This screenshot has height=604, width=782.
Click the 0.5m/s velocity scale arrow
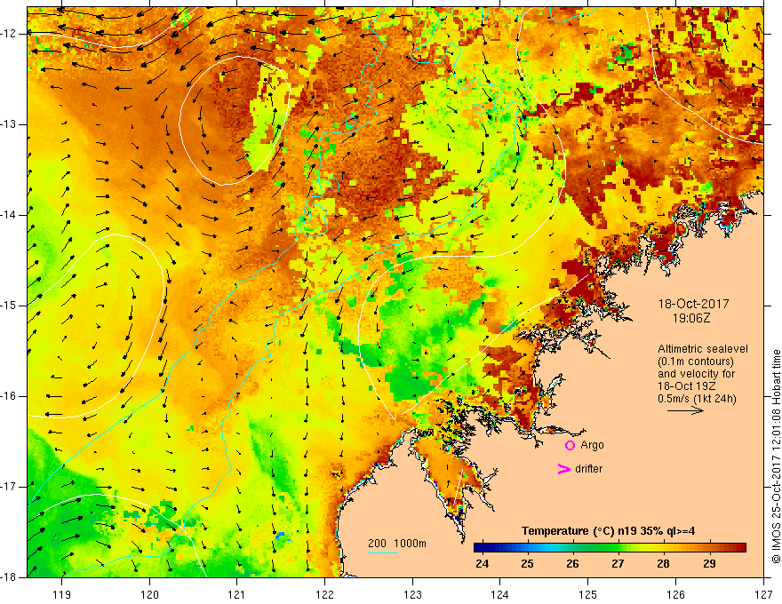tap(685, 410)
